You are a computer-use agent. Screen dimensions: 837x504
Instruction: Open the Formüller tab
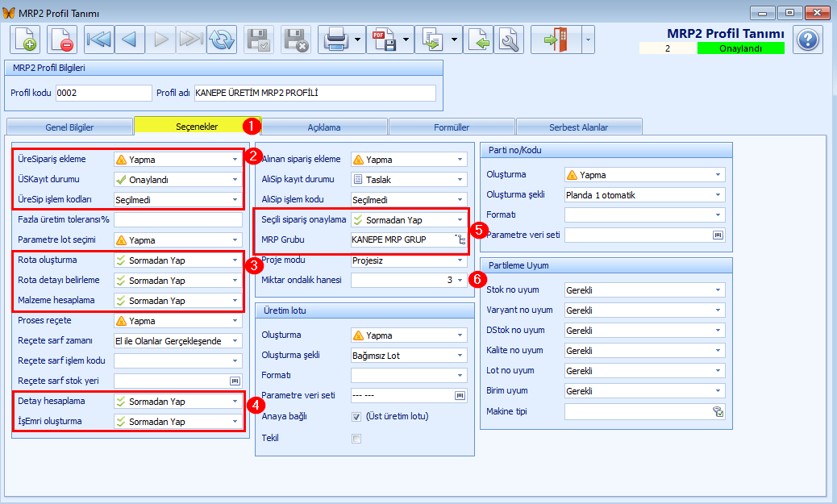452,127
